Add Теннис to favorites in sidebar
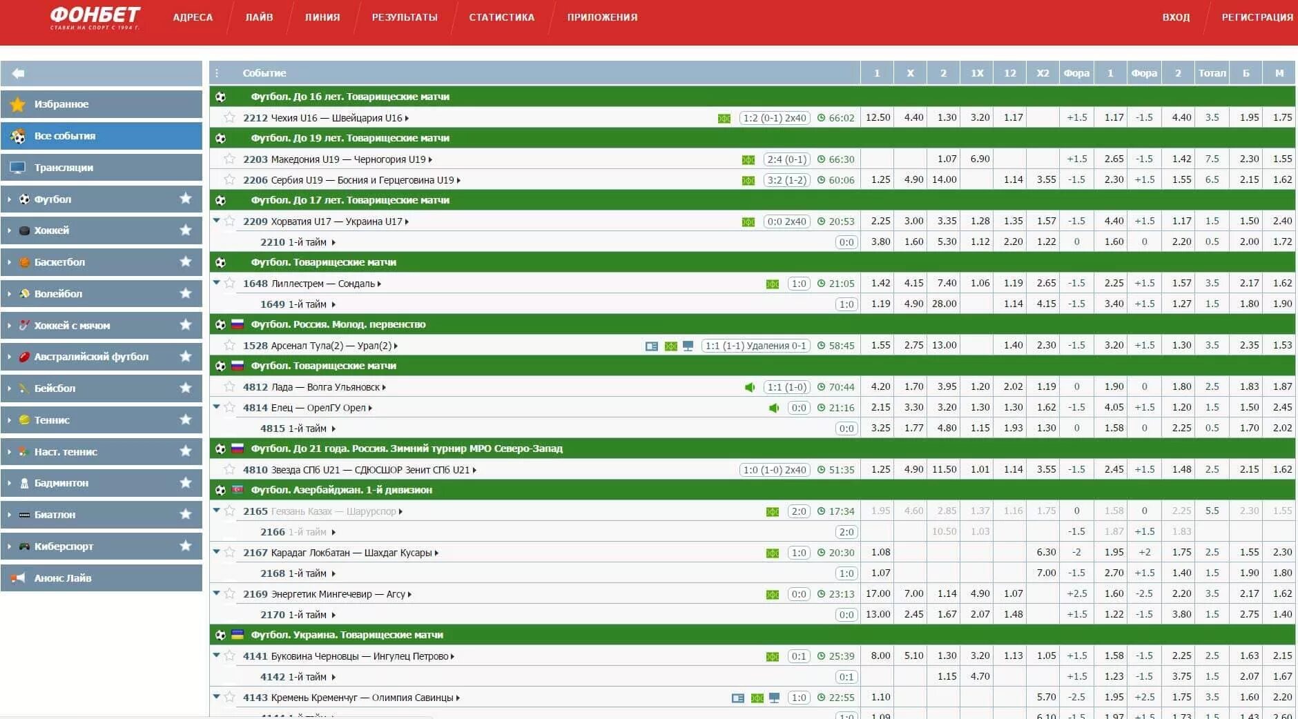The image size is (1298, 719). 186,420
